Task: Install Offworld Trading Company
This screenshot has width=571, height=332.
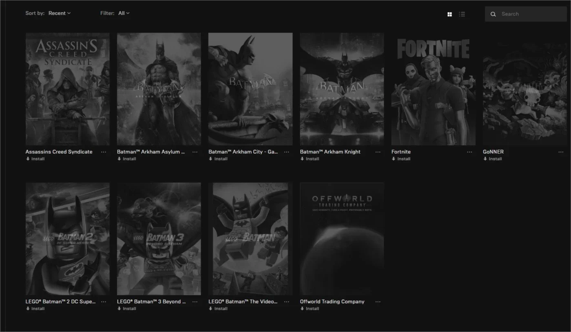Action: (310, 309)
